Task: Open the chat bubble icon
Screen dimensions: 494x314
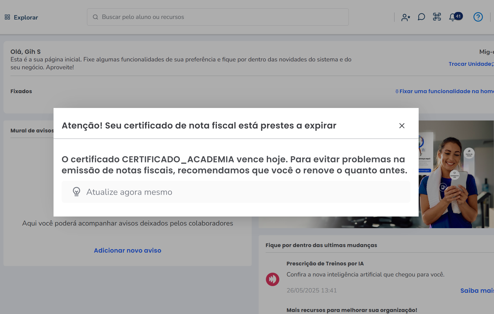Action: click(x=421, y=17)
